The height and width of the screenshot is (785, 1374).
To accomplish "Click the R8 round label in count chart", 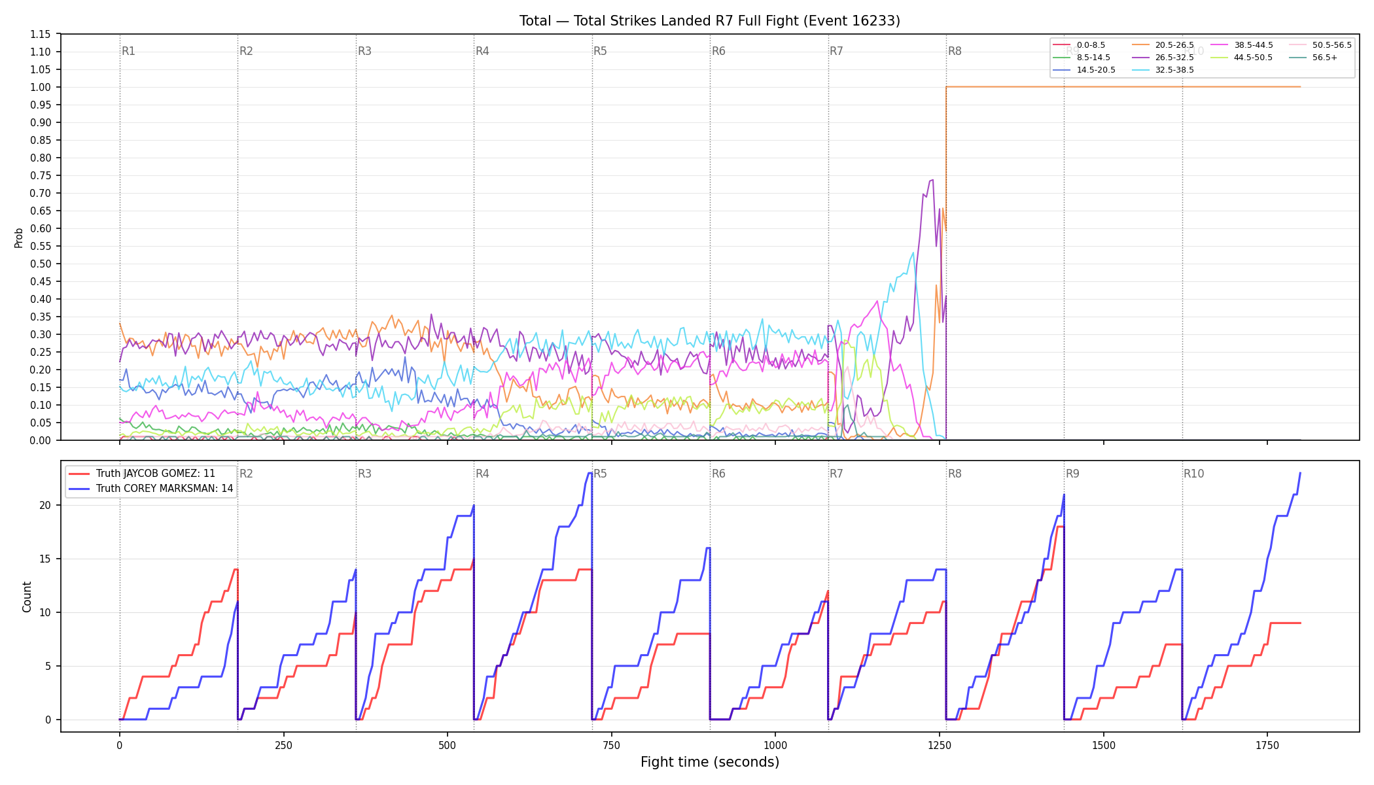I will (955, 474).
